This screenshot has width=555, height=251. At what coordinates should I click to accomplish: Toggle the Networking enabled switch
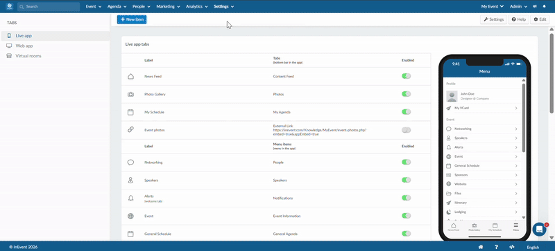click(x=406, y=162)
